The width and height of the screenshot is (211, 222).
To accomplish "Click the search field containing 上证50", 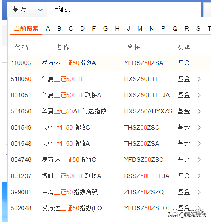I will [124, 10].
